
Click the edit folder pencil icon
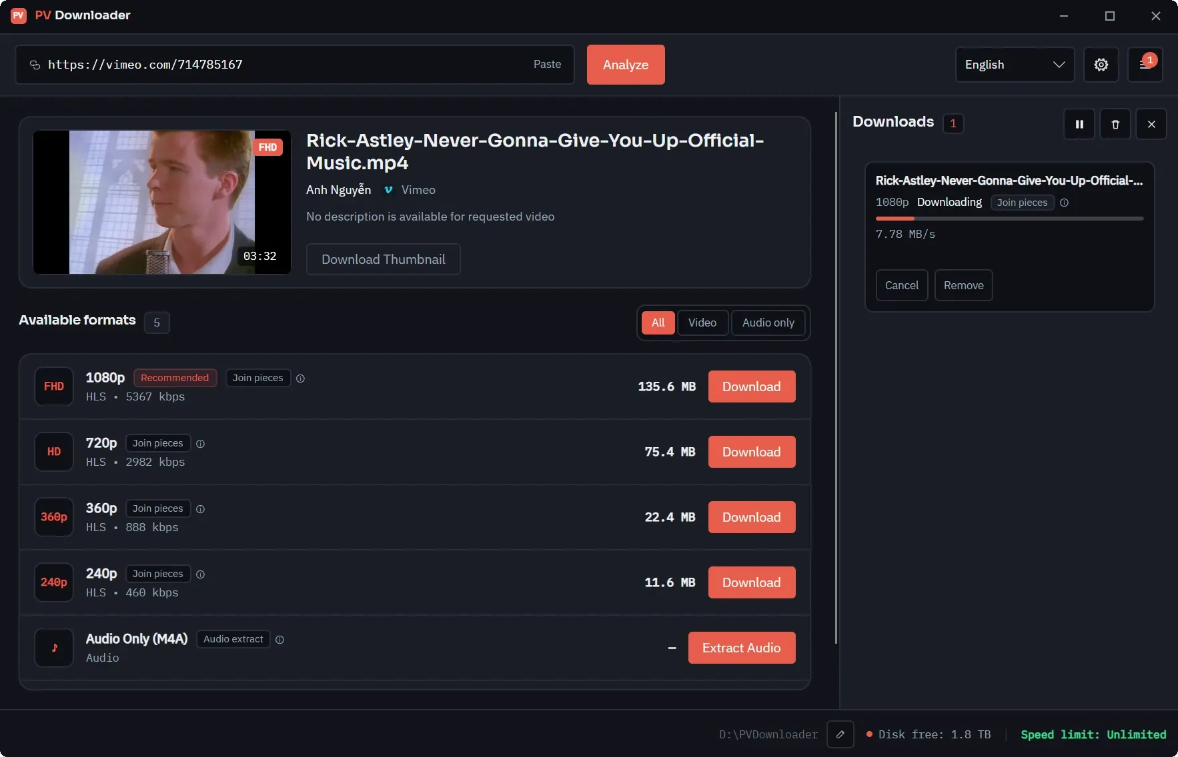(x=840, y=734)
